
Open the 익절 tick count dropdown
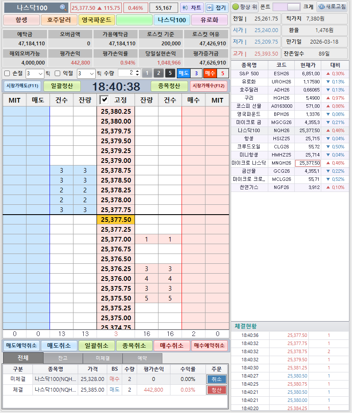tap(91, 73)
